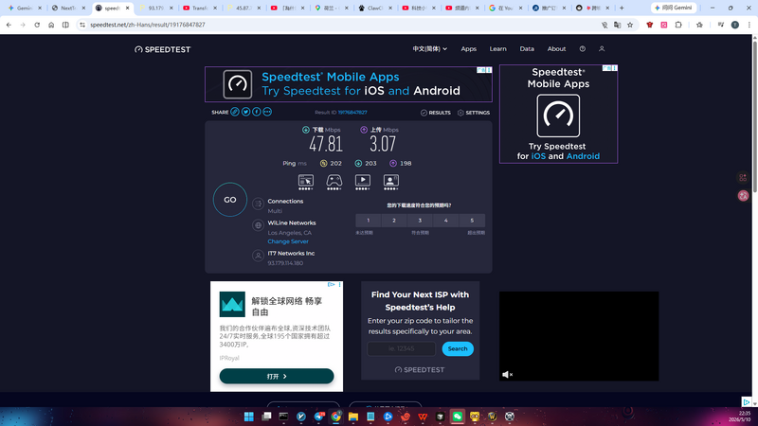Bookmark this page with the star icon
Viewport: 758px width, 426px height.
click(x=630, y=25)
